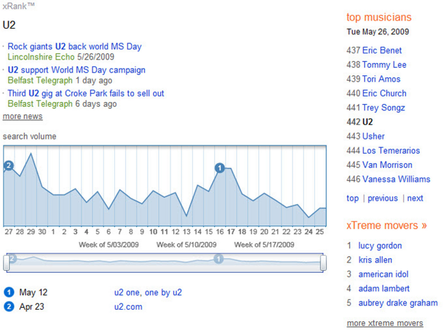Screen dimensions: 445x331
Task: Click the 'Tue May 26, 2009' date text
Action: click(x=378, y=32)
